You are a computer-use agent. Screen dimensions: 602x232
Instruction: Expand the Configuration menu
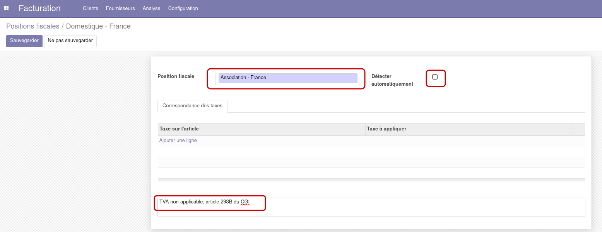pyautogui.click(x=183, y=8)
